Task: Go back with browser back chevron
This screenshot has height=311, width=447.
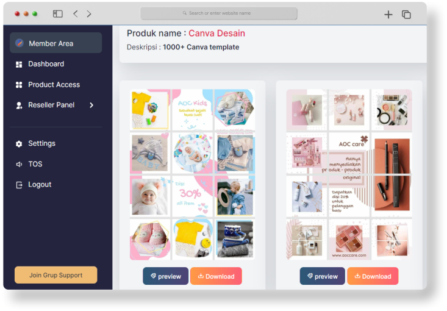Action: (x=76, y=13)
